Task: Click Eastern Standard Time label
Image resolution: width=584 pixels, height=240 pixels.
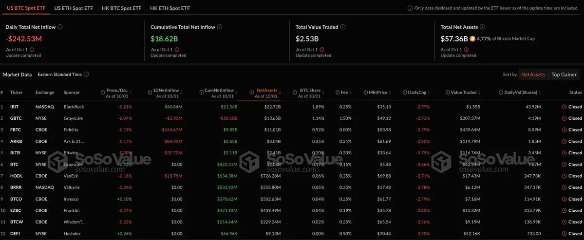Action: coord(59,74)
